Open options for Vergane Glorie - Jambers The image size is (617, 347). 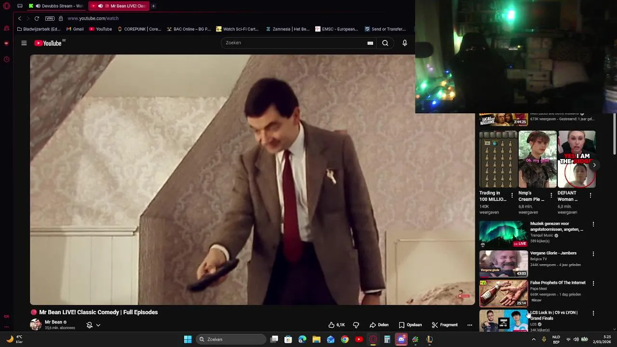point(593,254)
